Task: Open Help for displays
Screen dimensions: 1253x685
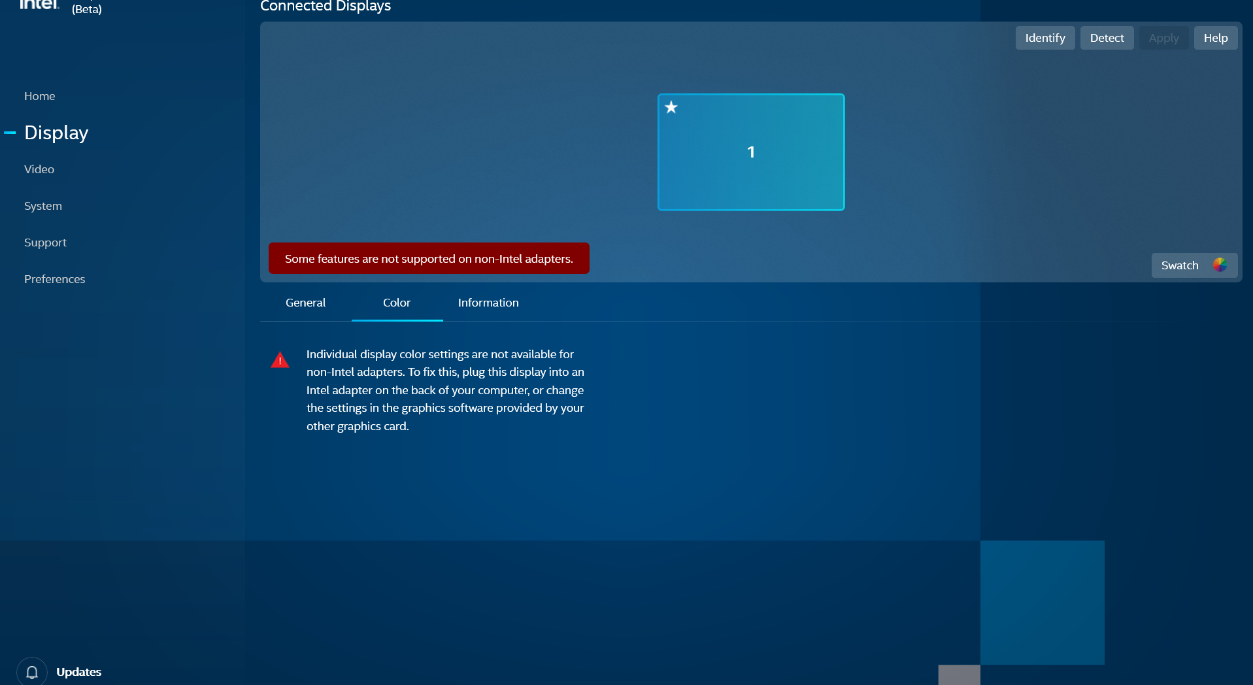Action: 1216,38
